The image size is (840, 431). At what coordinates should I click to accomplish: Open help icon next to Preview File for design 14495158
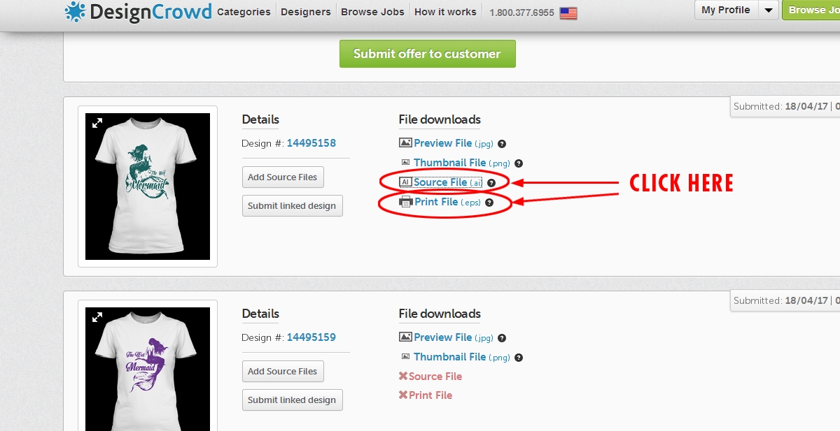pyautogui.click(x=503, y=144)
